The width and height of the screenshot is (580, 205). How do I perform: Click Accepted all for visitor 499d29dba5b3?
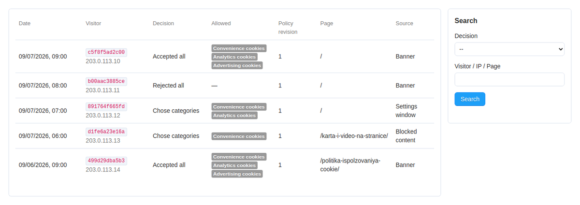point(169,165)
